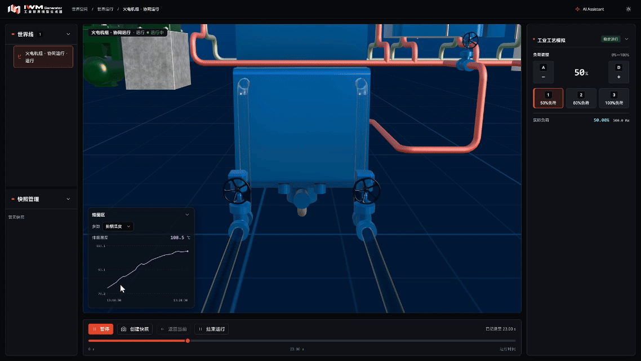This screenshot has width=641, height=361.
Task: Click 结束运行 to end the run
Action: coord(212,329)
